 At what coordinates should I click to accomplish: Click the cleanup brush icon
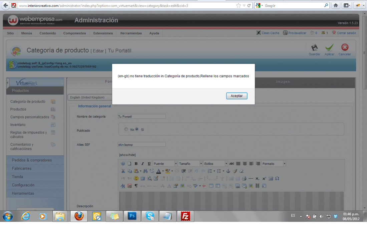tap(235, 171)
